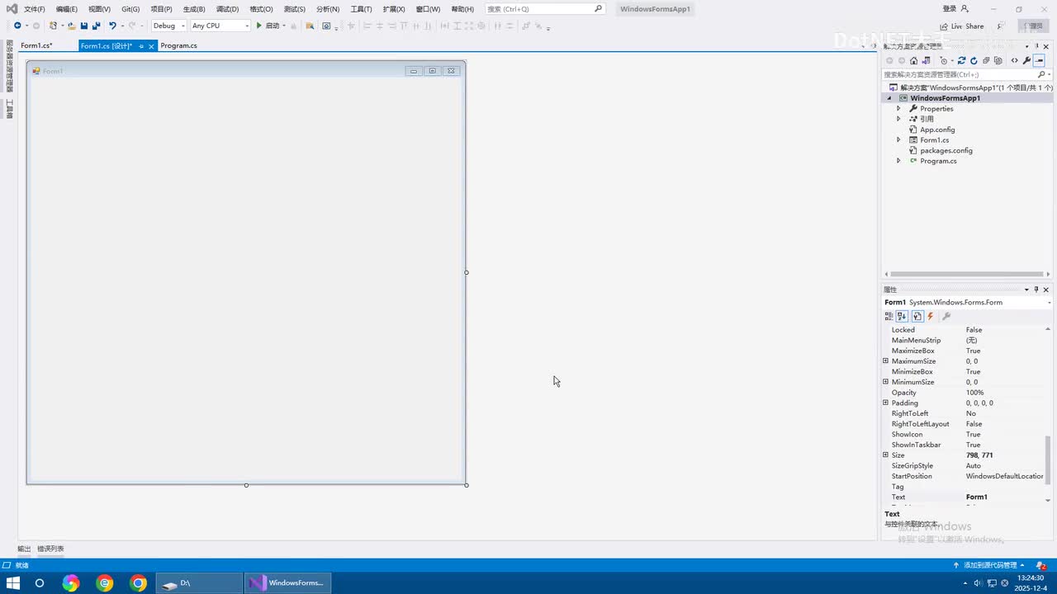Screen dimensions: 1057x594
Task: Click the Events lightning bolt icon
Action: point(931,316)
